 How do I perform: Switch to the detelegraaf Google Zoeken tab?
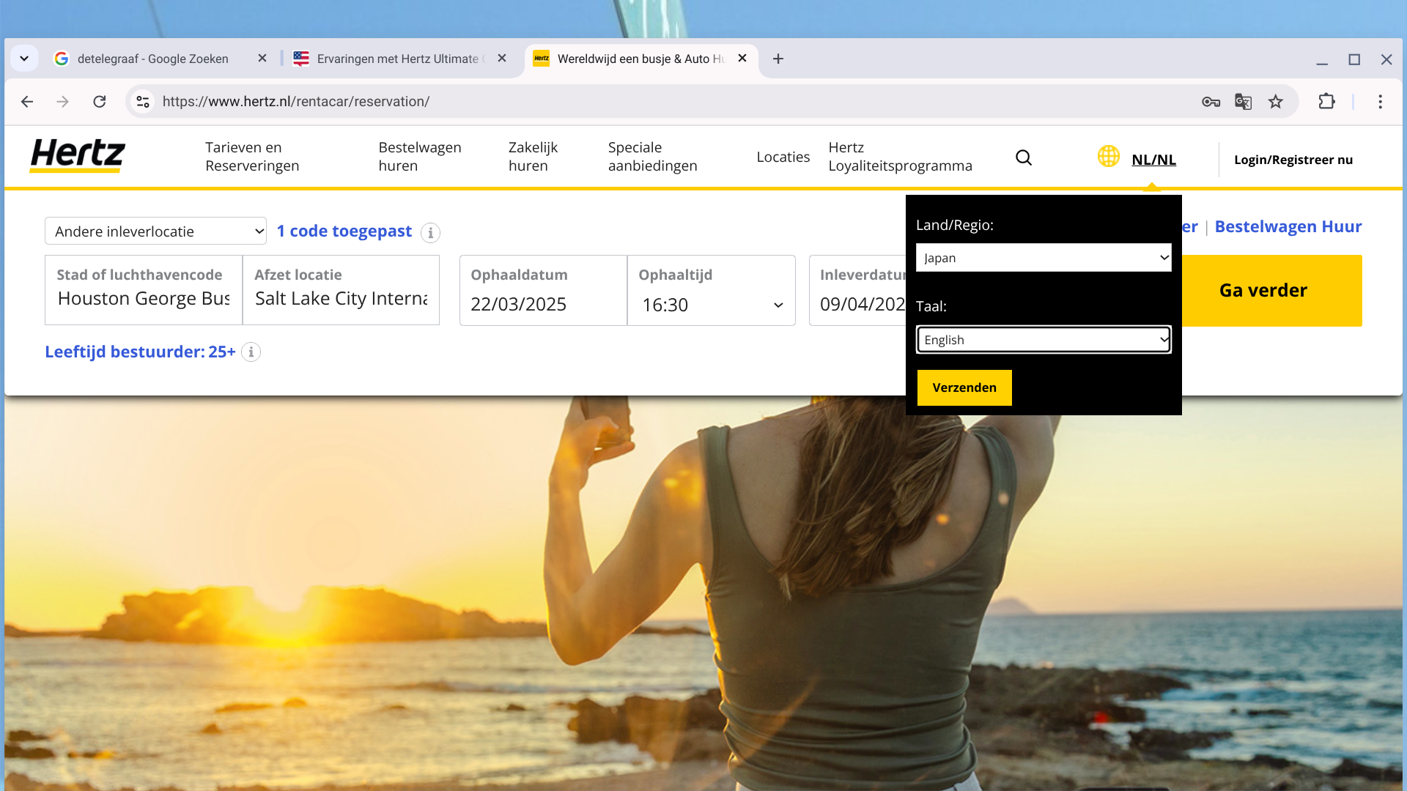154,59
